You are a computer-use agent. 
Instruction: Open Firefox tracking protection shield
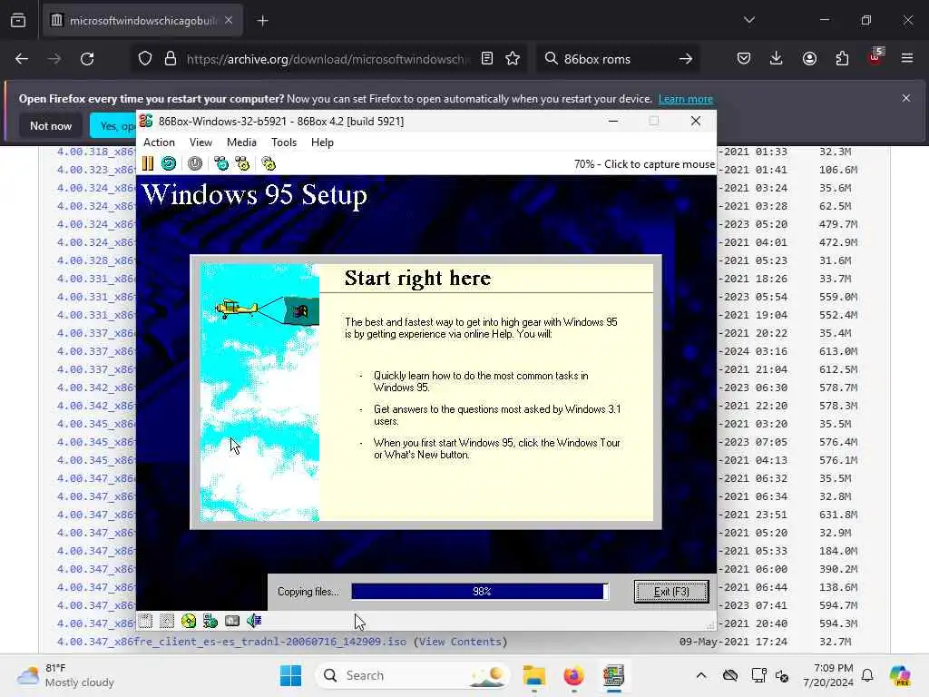coord(145,59)
